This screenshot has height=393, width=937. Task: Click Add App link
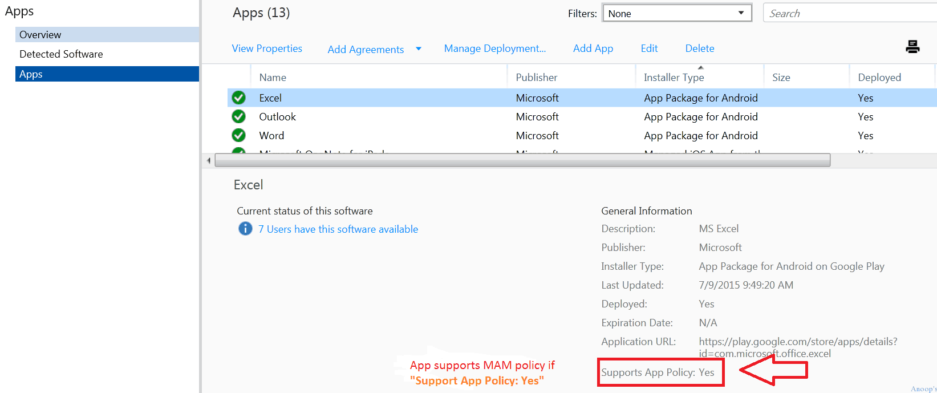pyautogui.click(x=593, y=48)
